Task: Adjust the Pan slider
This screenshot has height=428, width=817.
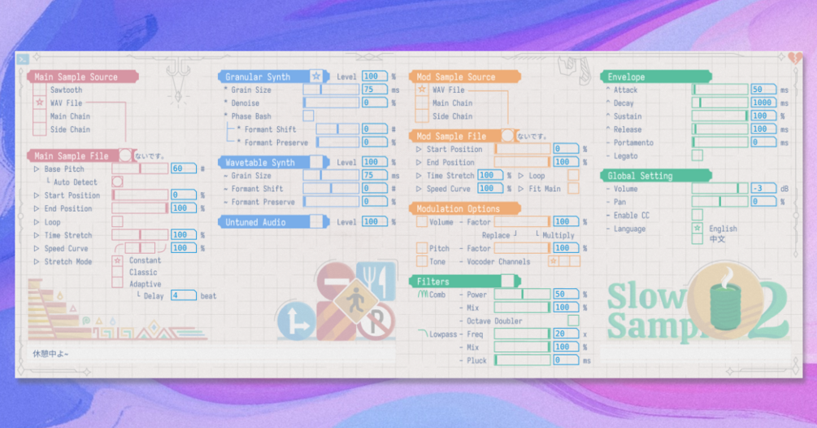Action: click(720, 201)
